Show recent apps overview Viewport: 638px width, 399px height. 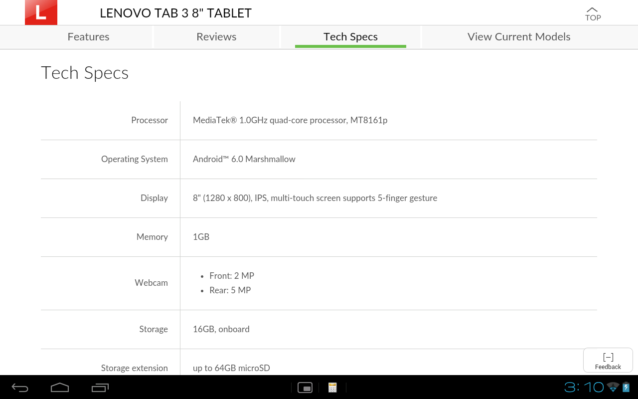point(100,388)
